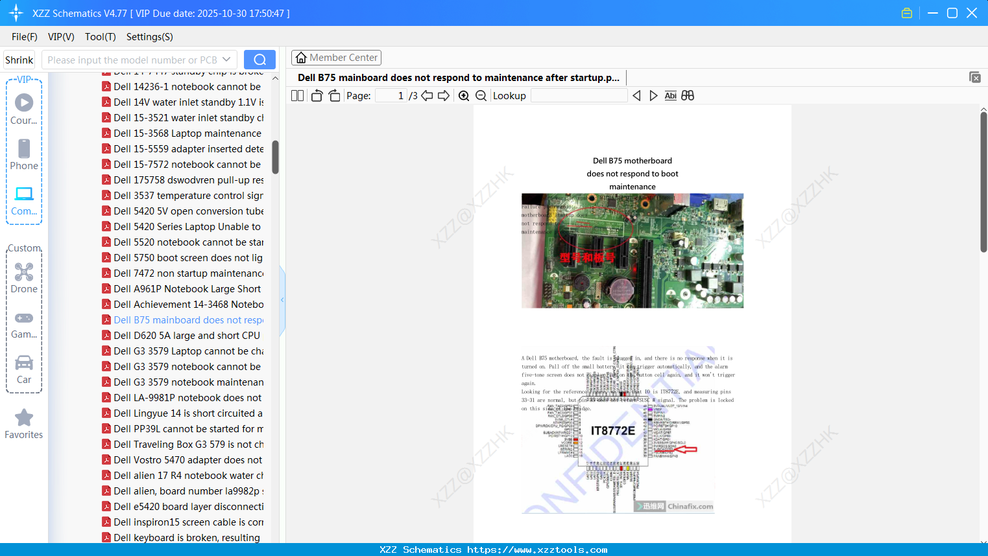
Task: Open the VIP(V) menu
Action: pyautogui.click(x=61, y=37)
